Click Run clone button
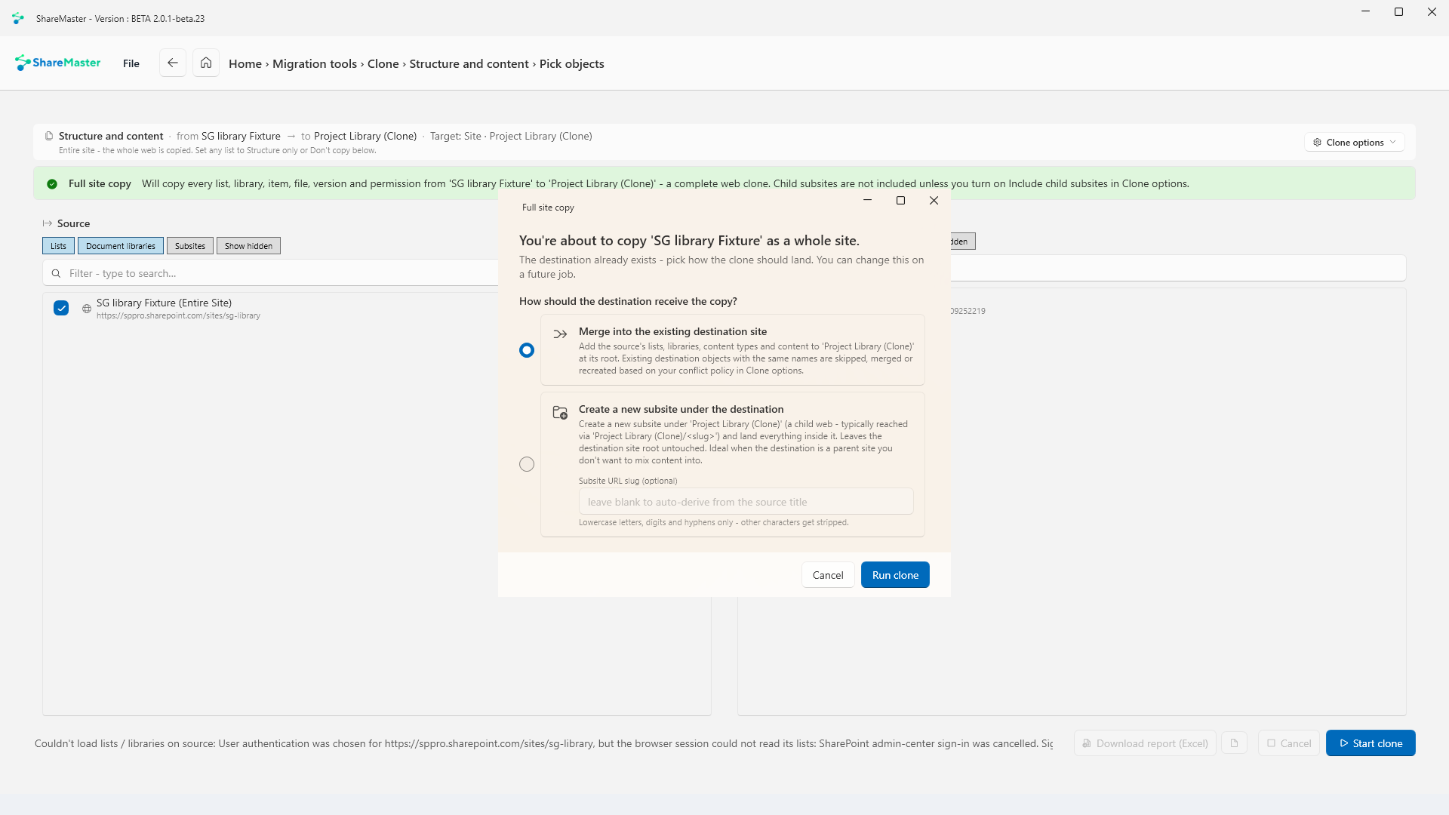 coord(895,575)
